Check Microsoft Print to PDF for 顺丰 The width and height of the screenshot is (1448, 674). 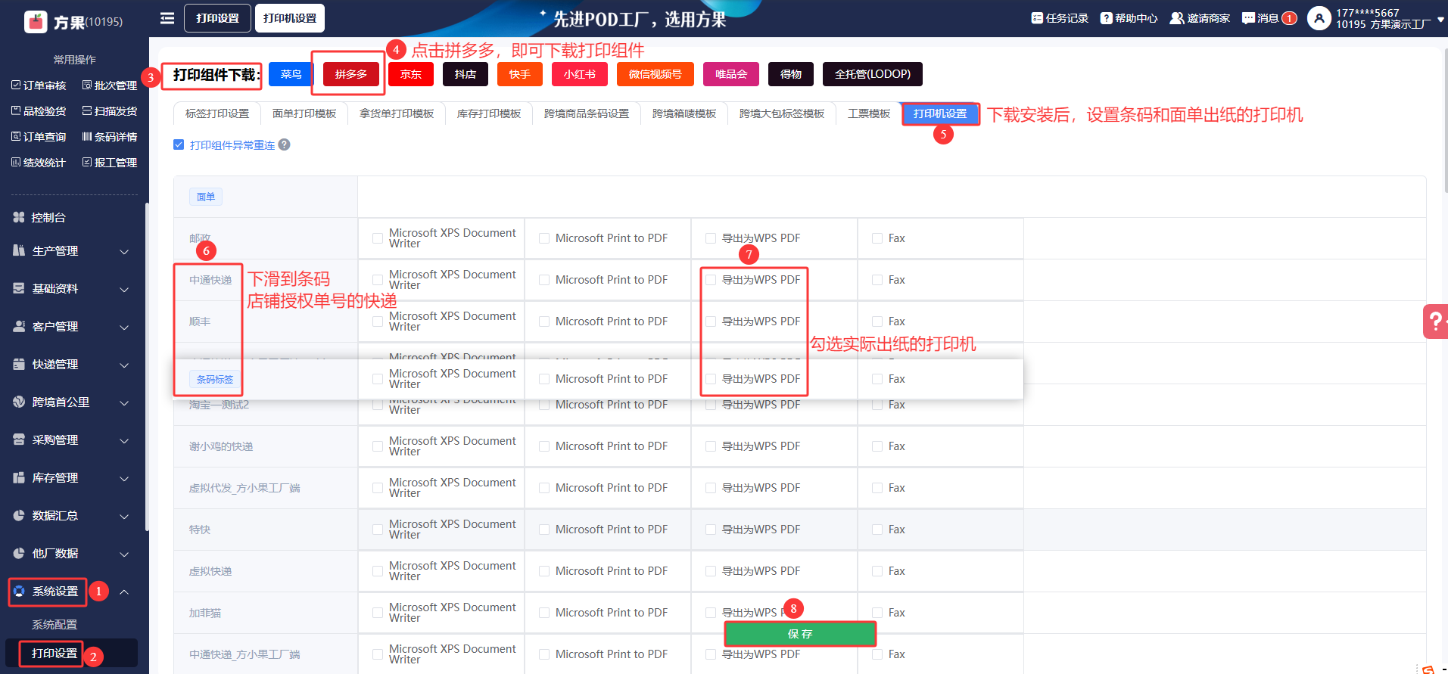click(x=543, y=321)
